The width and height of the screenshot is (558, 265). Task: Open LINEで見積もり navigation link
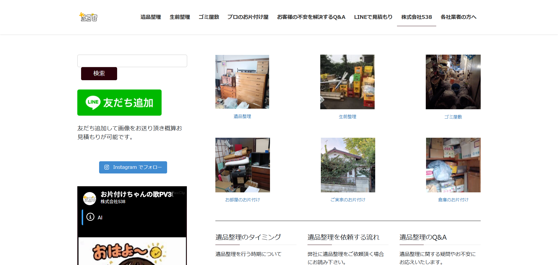(x=373, y=17)
